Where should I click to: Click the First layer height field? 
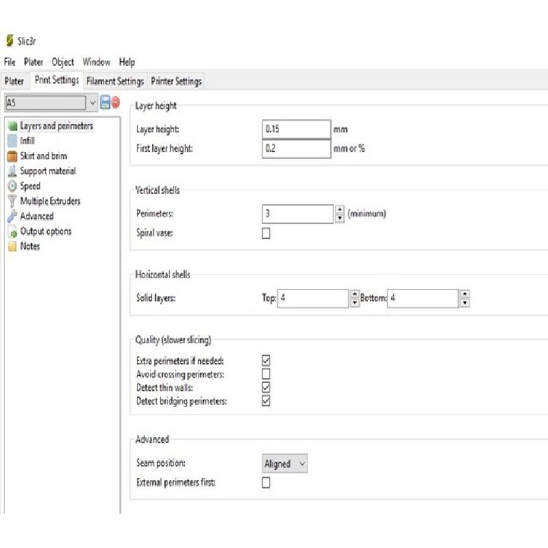coord(297,149)
